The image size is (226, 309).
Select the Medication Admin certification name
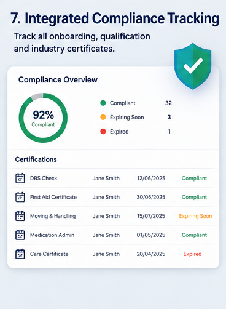pyautogui.click(x=52, y=235)
